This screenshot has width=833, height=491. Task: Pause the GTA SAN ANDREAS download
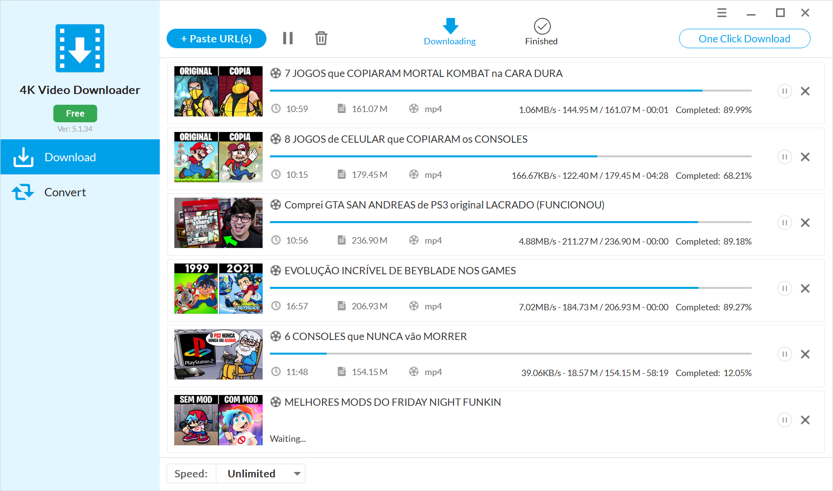784,223
